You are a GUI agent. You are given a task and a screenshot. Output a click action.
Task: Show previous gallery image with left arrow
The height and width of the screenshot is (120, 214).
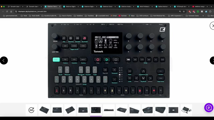[x=4, y=60]
